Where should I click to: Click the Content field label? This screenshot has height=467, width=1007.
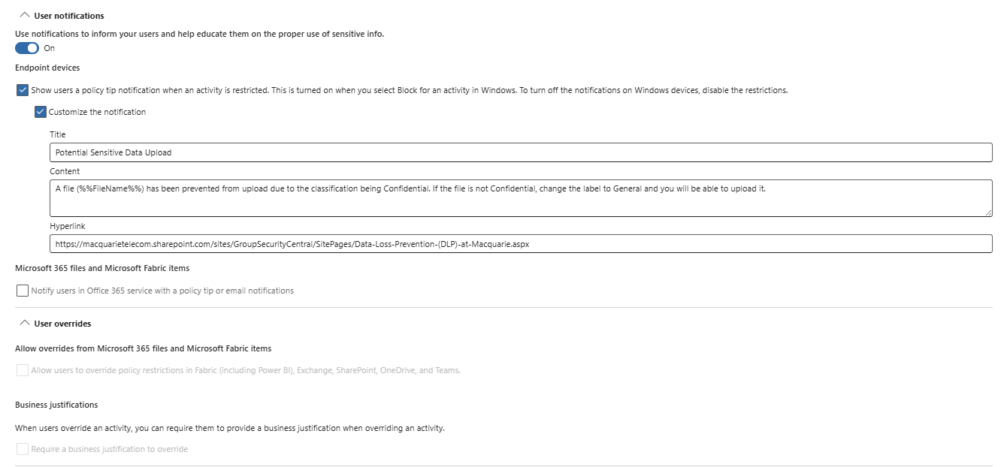tap(65, 171)
